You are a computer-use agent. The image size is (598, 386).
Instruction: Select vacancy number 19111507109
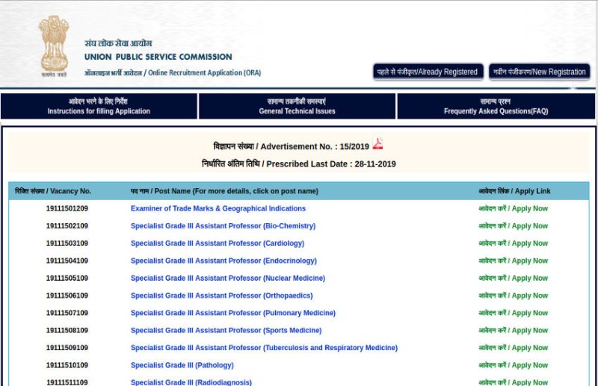[x=67, y=313]
